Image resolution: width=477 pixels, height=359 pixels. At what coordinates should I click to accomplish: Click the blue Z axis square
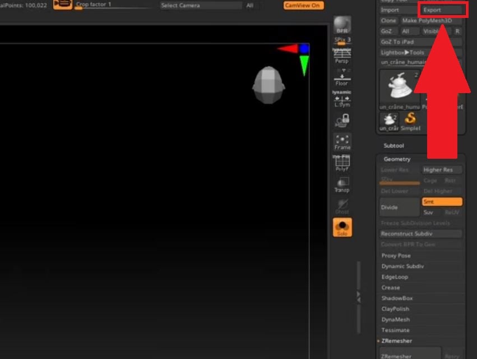click(304, 49)
